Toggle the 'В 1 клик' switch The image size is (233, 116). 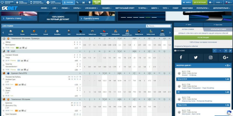(x=175, y=50)
